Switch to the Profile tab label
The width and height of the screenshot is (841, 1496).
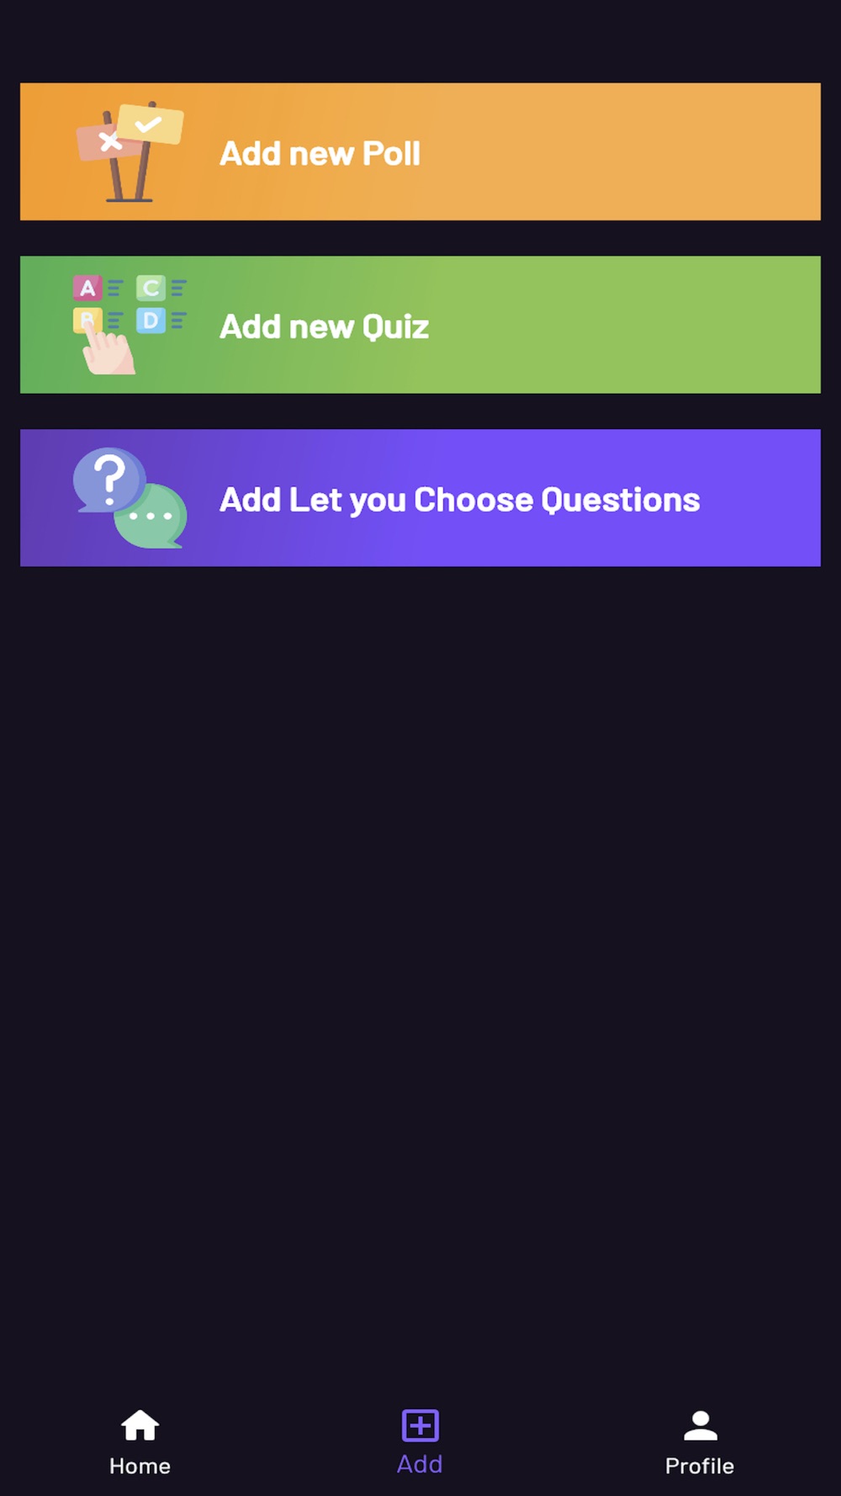(x=700, y=1466)
